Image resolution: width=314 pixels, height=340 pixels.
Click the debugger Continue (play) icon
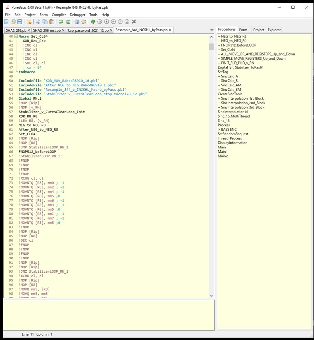coord(107,22)
